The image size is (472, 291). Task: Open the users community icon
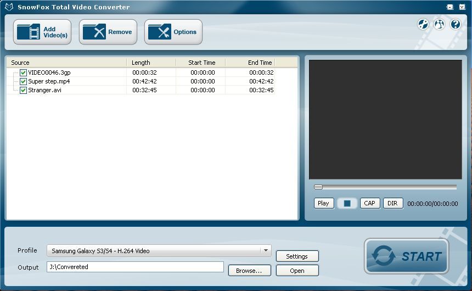[439, 24]
